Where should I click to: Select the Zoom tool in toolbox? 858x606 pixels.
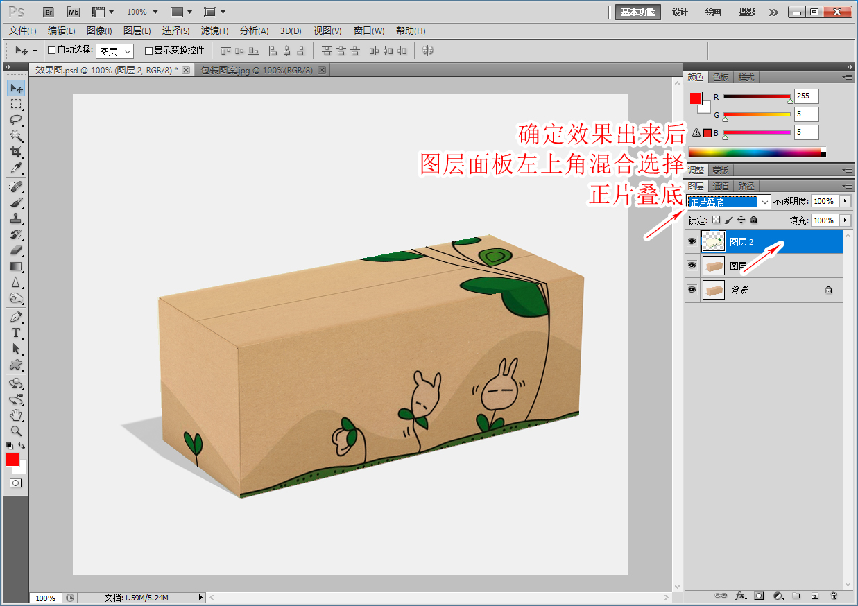(x=15, y=431)
